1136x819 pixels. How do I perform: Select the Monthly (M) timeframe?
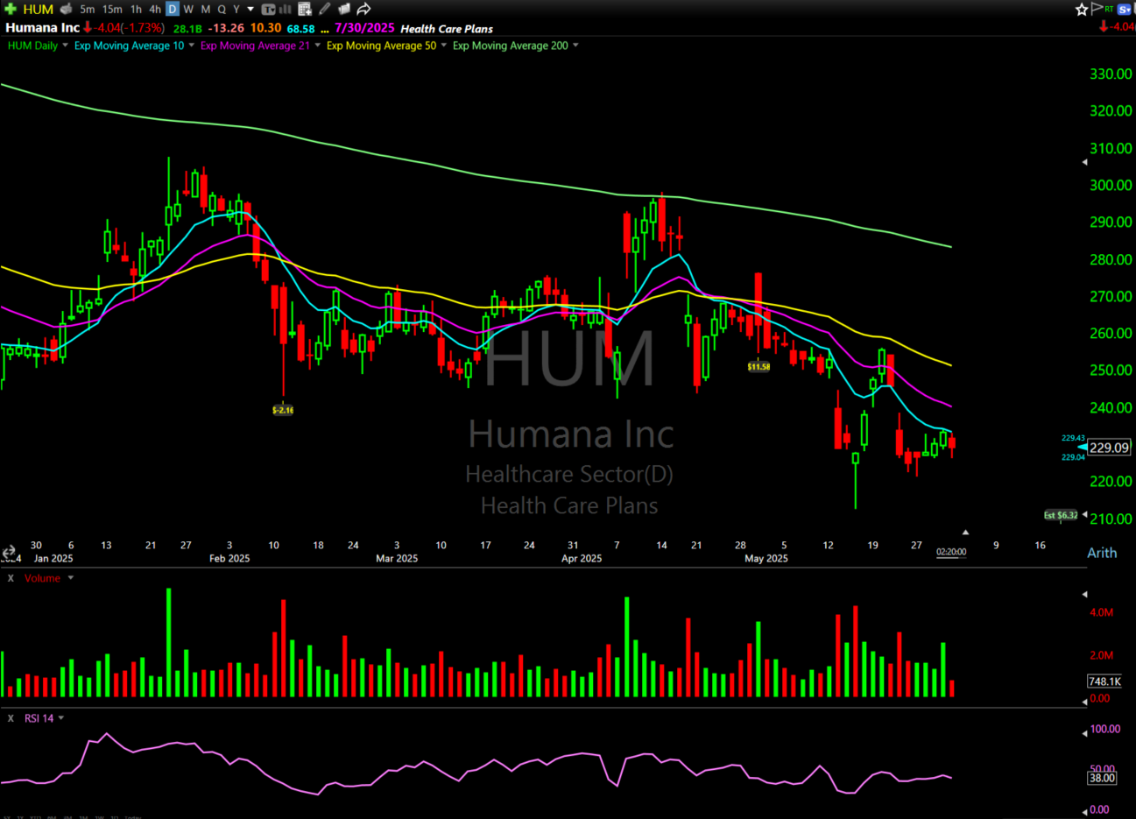click(x=206, y=9)
